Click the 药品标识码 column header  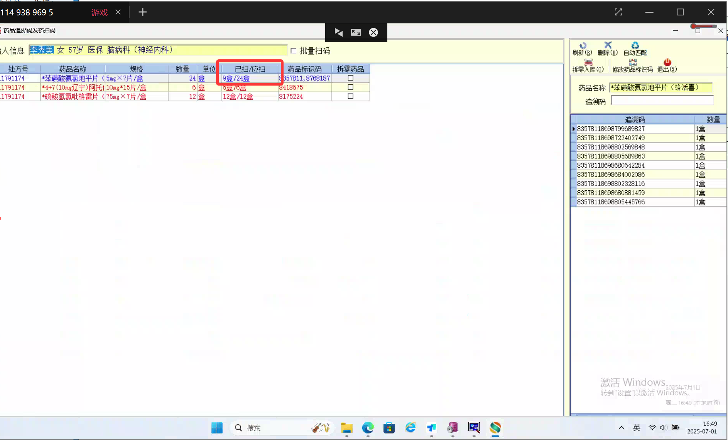coord(305,69)
